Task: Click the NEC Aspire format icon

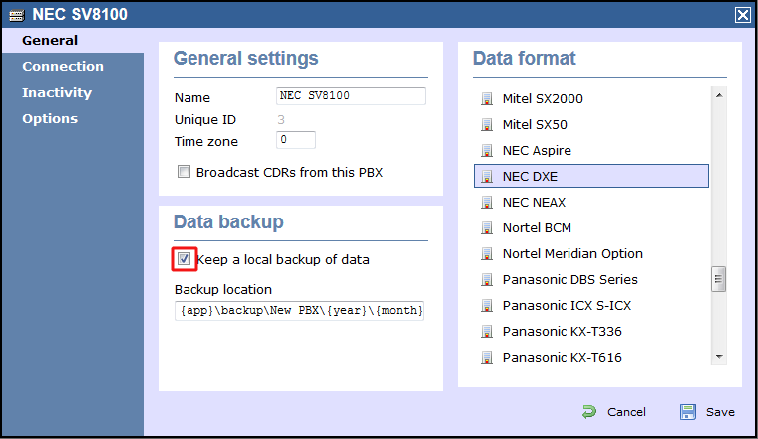Action: click(487, 150)
